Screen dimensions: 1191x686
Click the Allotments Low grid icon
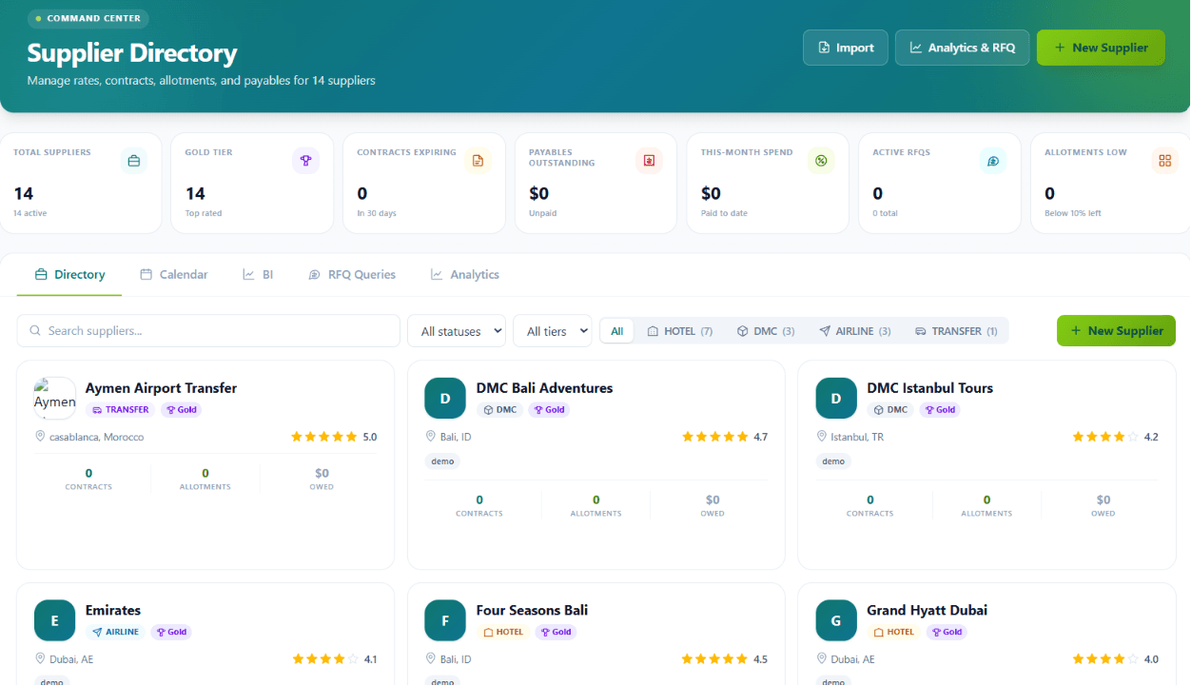coord(1164,161)
